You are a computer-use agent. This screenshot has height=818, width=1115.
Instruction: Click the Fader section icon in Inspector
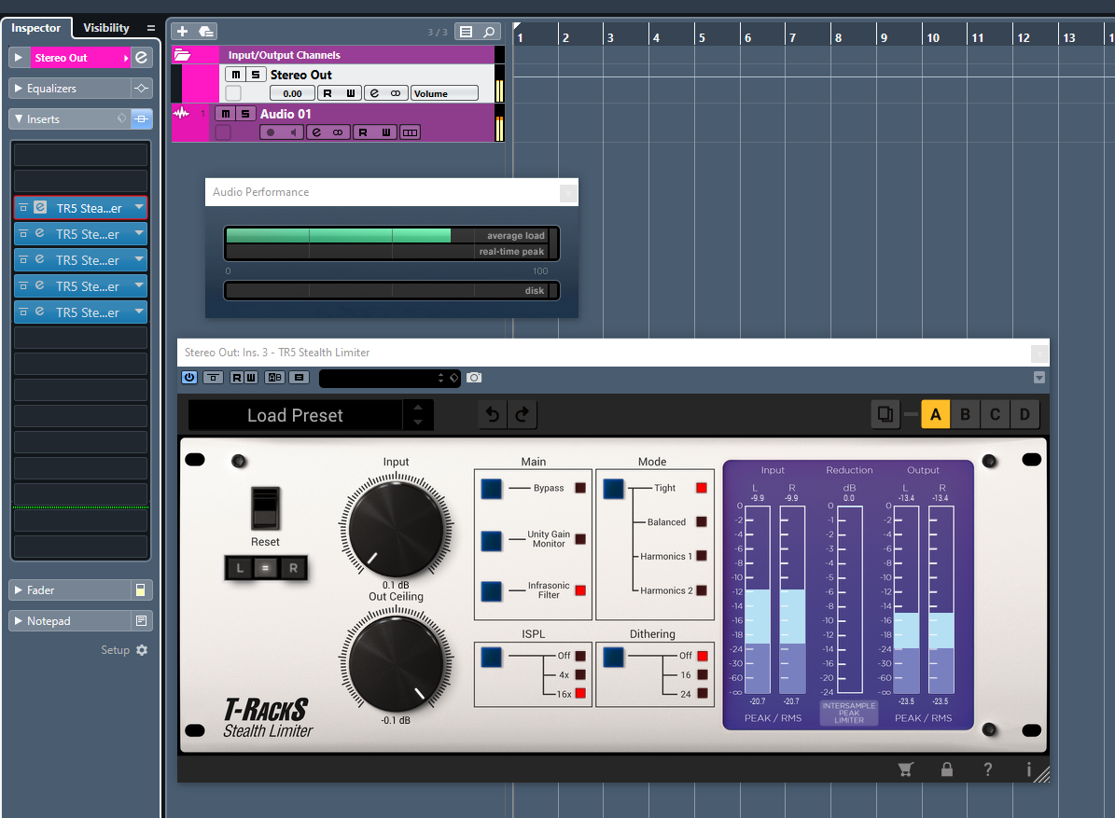click(141, 589)
